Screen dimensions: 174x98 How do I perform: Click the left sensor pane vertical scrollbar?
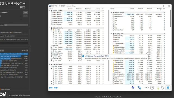(x=109, y=45)
